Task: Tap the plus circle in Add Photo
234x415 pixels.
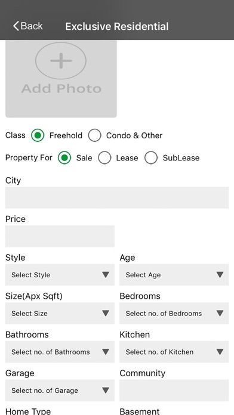Action: click(61, 61)
